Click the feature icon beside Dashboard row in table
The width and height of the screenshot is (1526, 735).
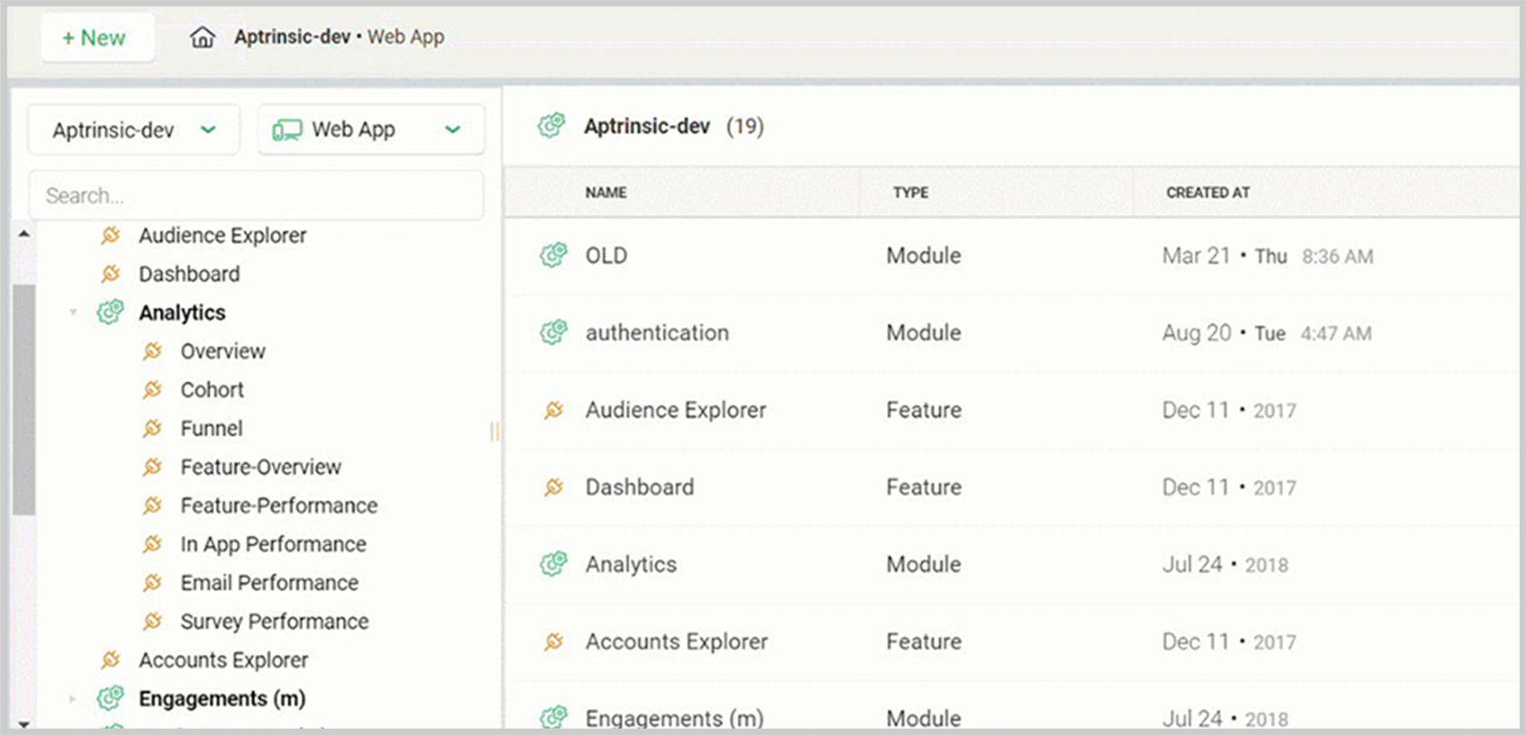pyautogui.click(x=554, y=487)
